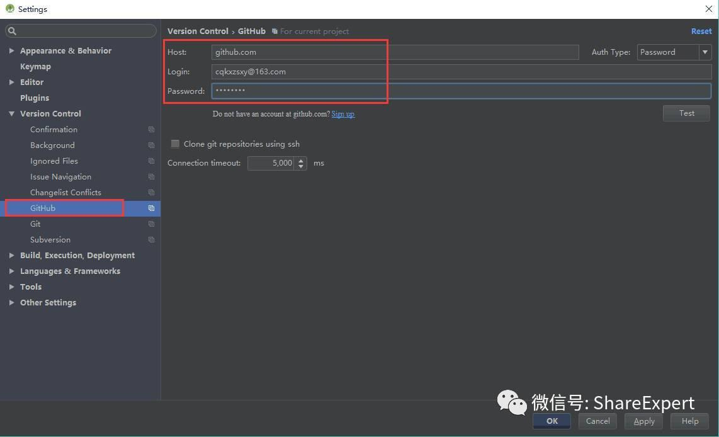Click the Cancel button

[x=597, y=421]
